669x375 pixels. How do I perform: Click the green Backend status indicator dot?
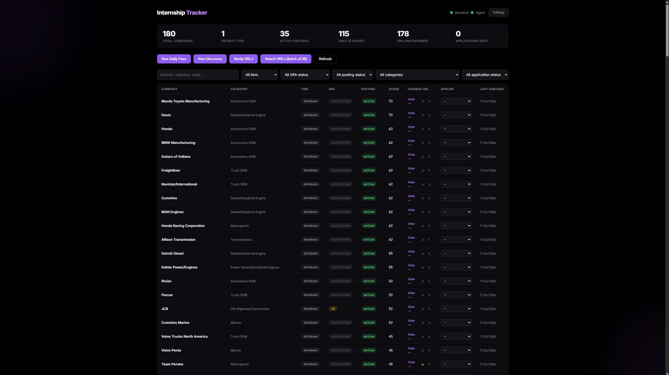pyautogui.click(x=451, y=13)
